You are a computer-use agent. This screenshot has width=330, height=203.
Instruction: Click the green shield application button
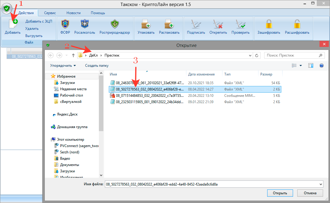7,9
